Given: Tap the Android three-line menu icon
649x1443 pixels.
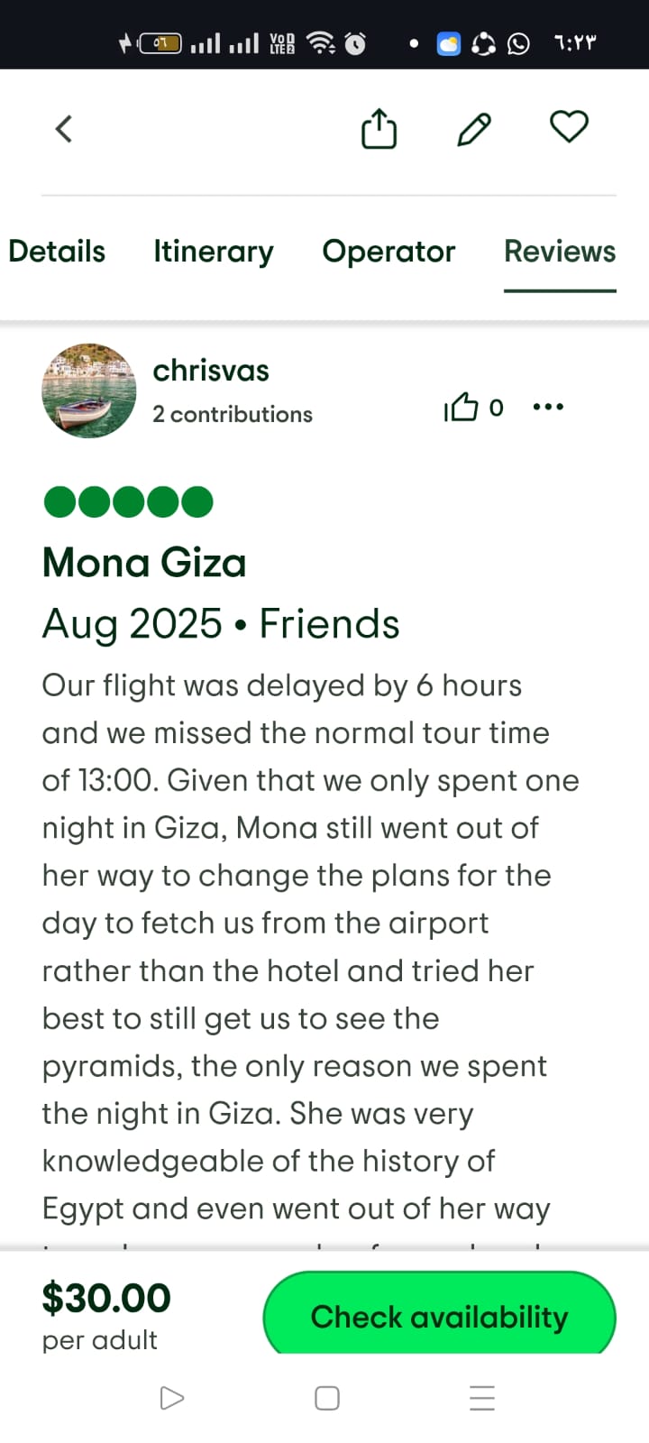Looking at the screenshot, I should click(482, 1398).
